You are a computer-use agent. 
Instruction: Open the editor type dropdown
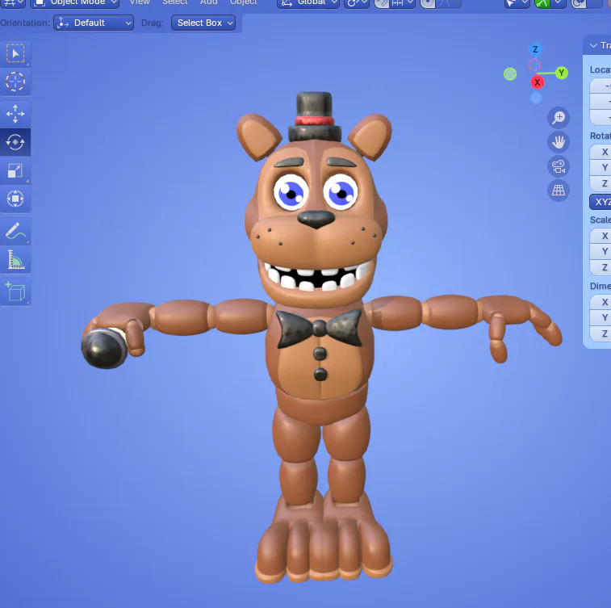coord(13,3)
